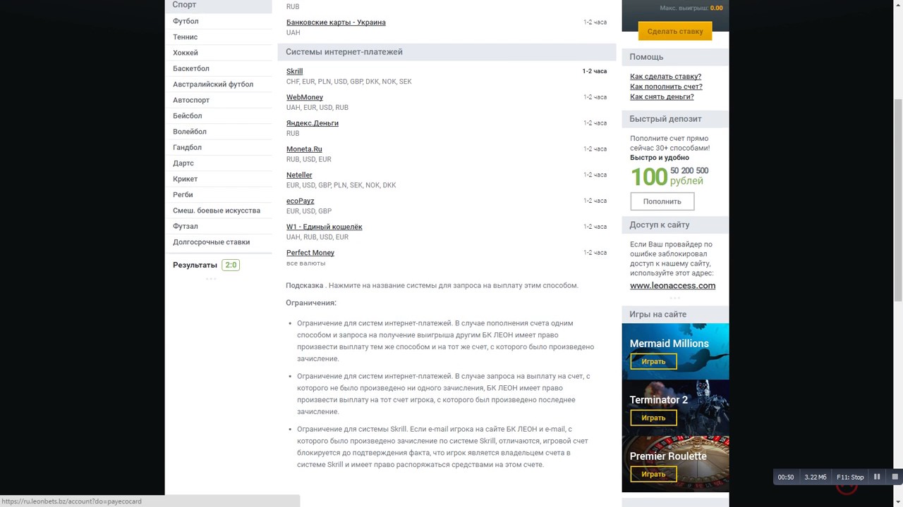903x507 pixels.
Task: Open help link Как сделать ставку?
Action: coord(665,77)
